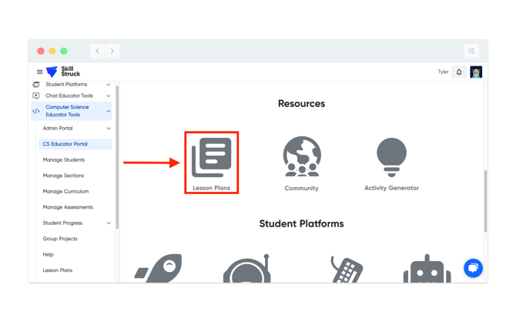Expand the Student Platforms sidebar section
Screen dimensions: 516x322
click(x=72, y=85)
